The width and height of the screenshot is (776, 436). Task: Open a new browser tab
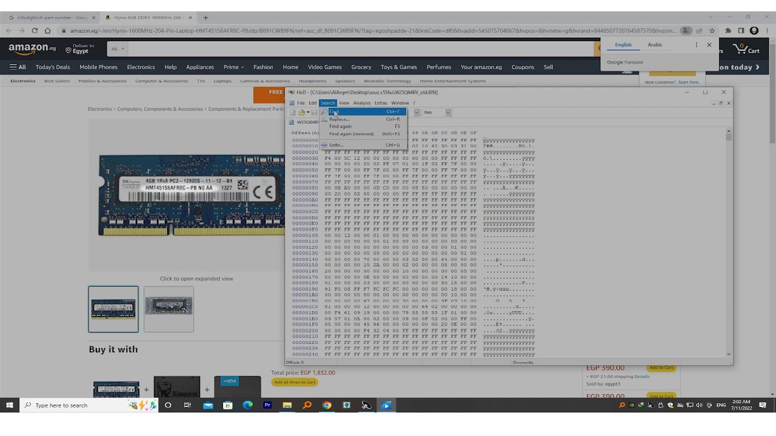206,18
